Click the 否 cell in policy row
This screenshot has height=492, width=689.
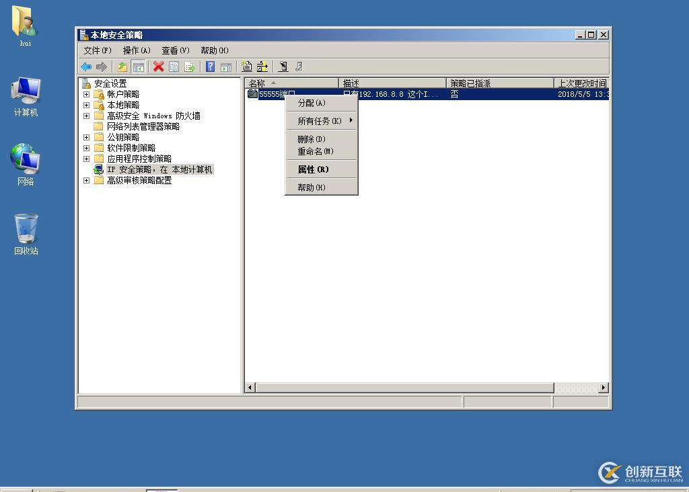[454, 94]
